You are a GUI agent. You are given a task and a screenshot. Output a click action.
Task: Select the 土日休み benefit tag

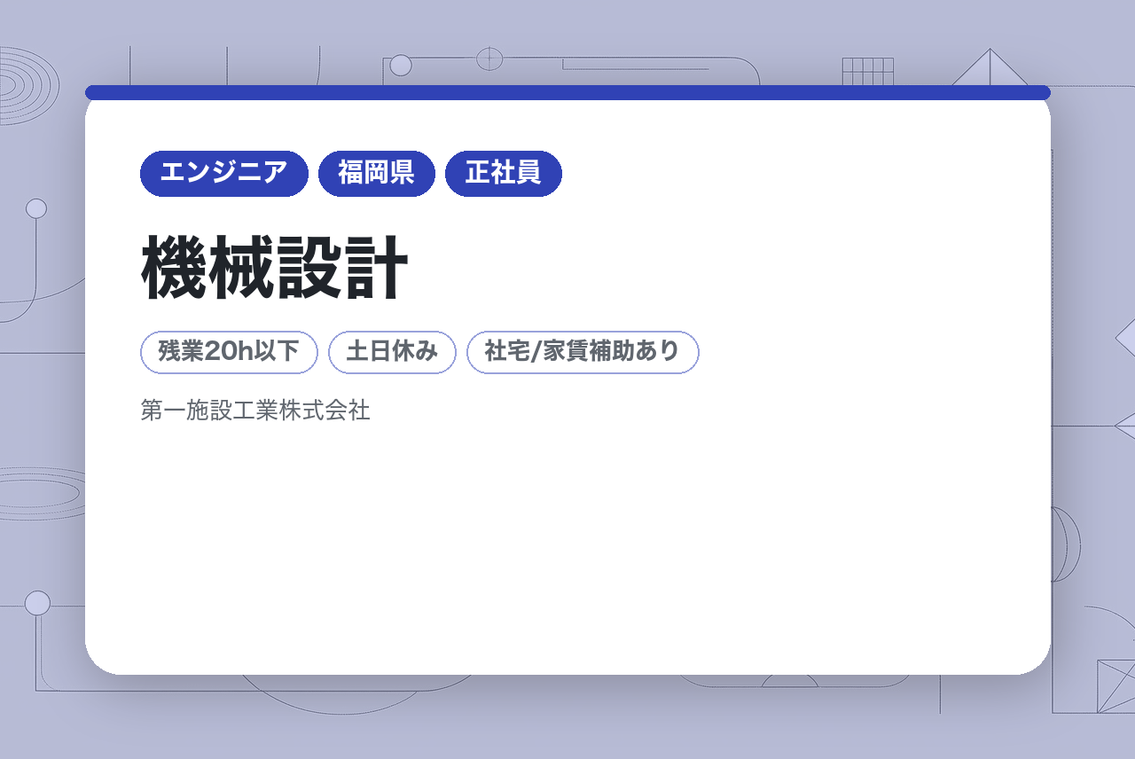(392, 353)
